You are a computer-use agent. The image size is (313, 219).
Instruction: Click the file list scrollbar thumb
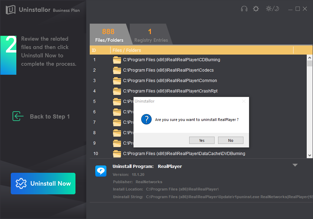310,63
